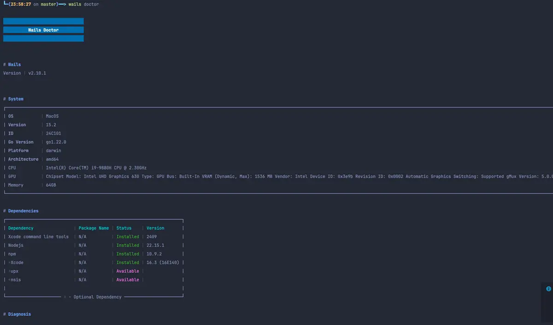Screen dimensions: 553x325
Task: Click the nsis Available status
Action: [128, 280]
